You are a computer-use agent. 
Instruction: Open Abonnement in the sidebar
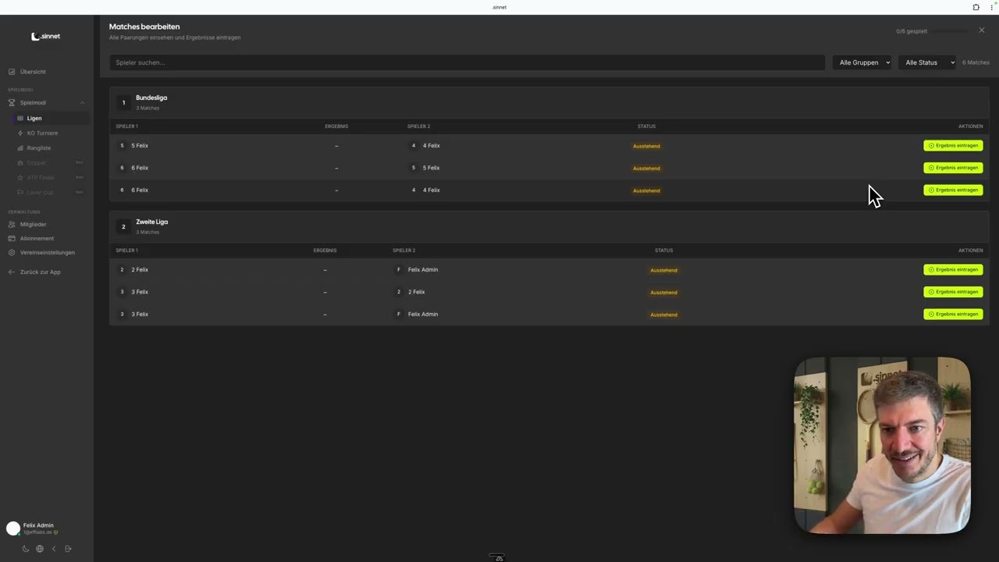(37, 238)
